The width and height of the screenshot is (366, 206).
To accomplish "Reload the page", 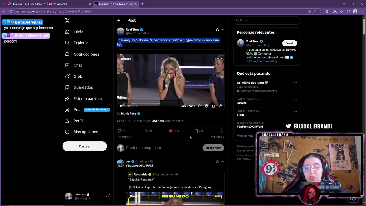I will point(11,11).
